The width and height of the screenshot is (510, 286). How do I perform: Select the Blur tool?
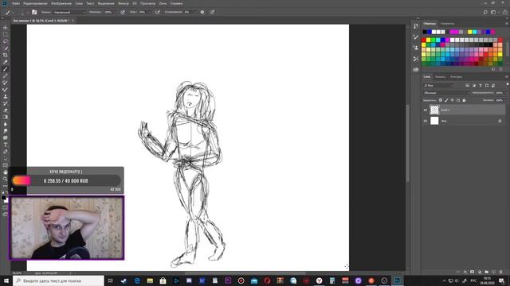6,124
